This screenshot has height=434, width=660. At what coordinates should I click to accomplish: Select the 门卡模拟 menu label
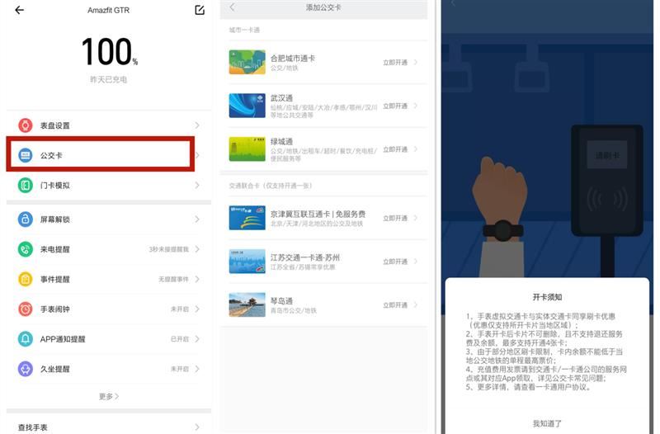point(54,185)
